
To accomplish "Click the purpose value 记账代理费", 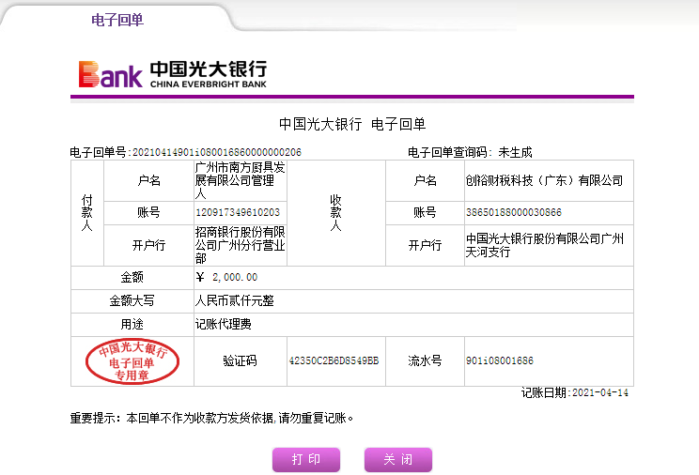I will (x=224, y=324).
